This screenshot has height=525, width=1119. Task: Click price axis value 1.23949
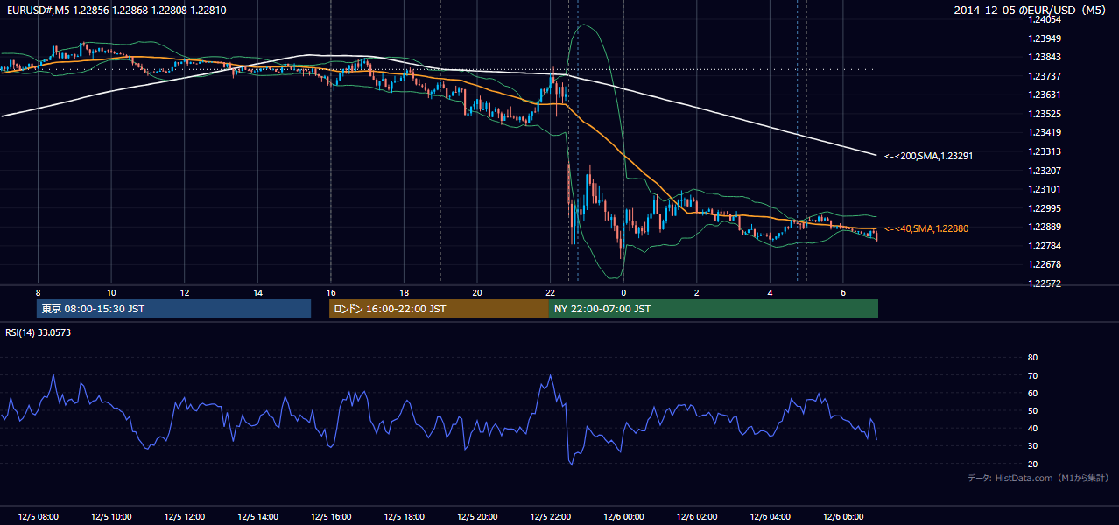coord(1046,38)
